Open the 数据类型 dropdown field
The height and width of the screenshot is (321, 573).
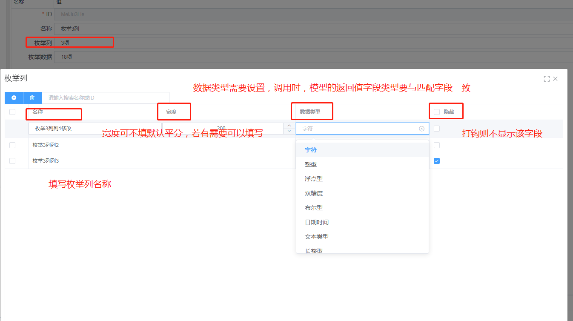point(358,129)
